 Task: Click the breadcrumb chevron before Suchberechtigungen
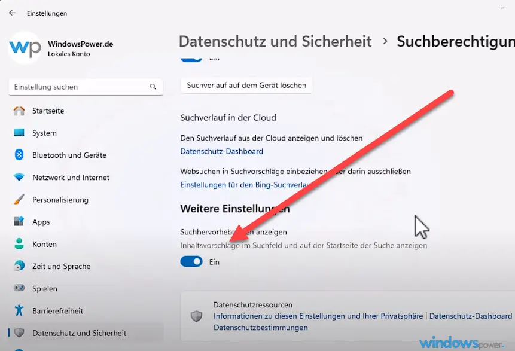[385, 42]
